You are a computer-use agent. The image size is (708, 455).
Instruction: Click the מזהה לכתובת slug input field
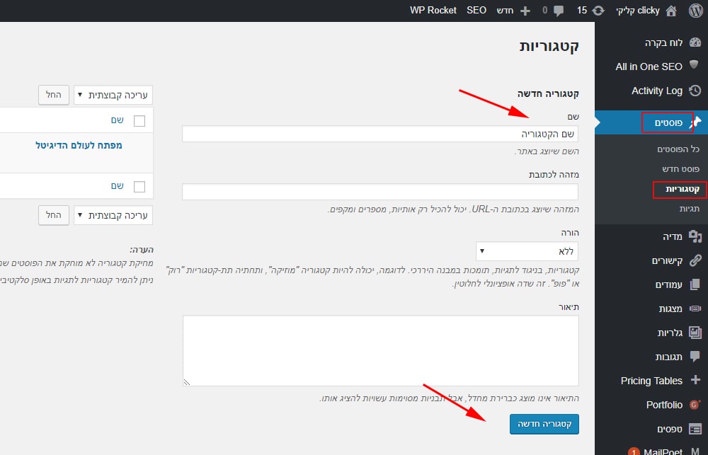(x=380, y=192)
